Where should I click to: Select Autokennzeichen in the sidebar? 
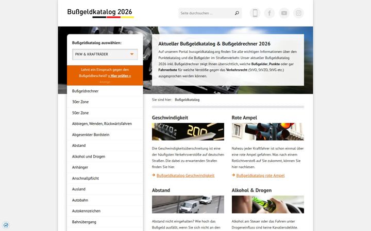pyautogui.click(x=105, y=211)
